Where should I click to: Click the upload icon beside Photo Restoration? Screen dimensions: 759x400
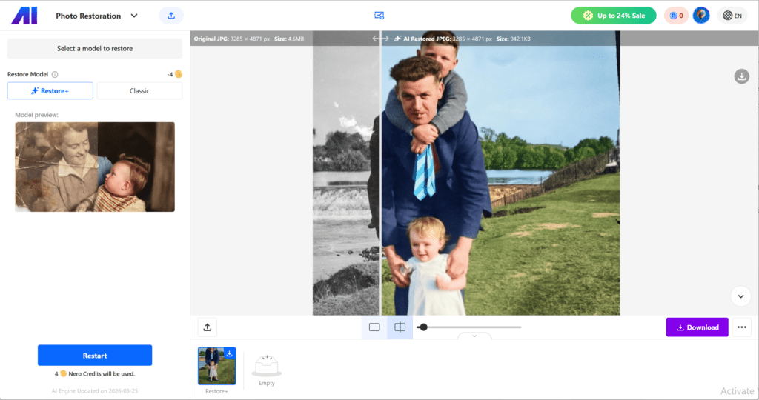[x=171, y=15]
